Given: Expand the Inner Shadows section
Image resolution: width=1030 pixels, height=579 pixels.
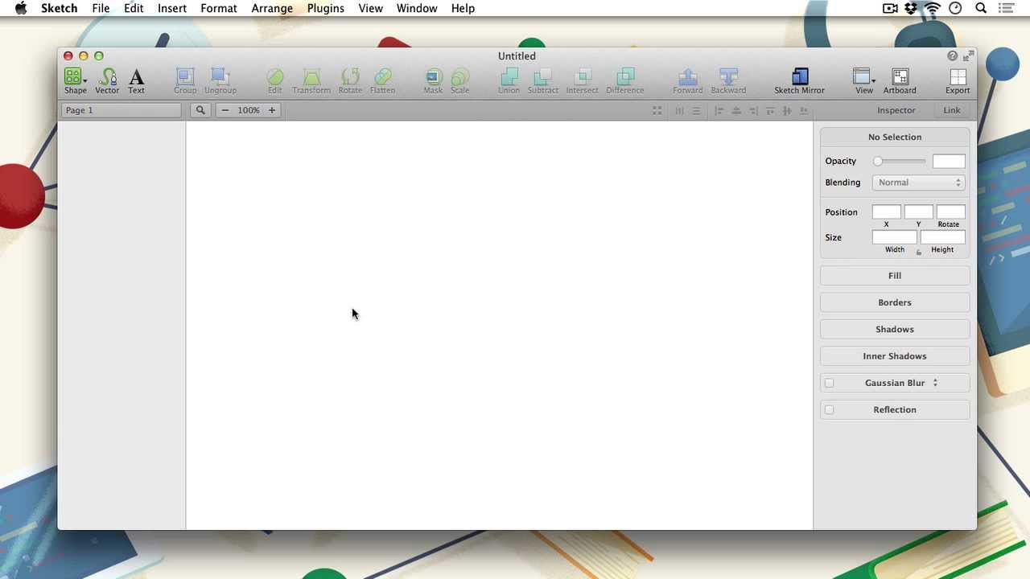Looking at the screenshot, I should 895,356.
